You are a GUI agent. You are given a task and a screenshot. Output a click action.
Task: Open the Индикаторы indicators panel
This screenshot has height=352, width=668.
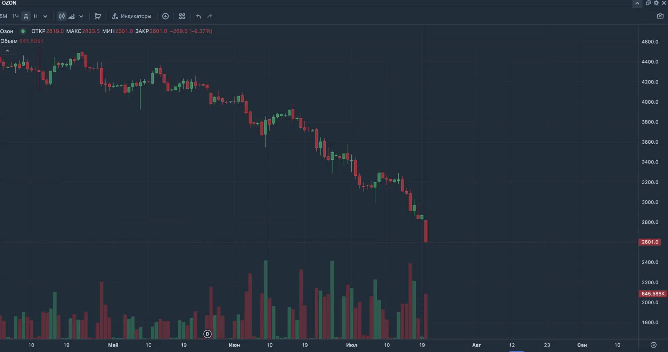point(132,16)
